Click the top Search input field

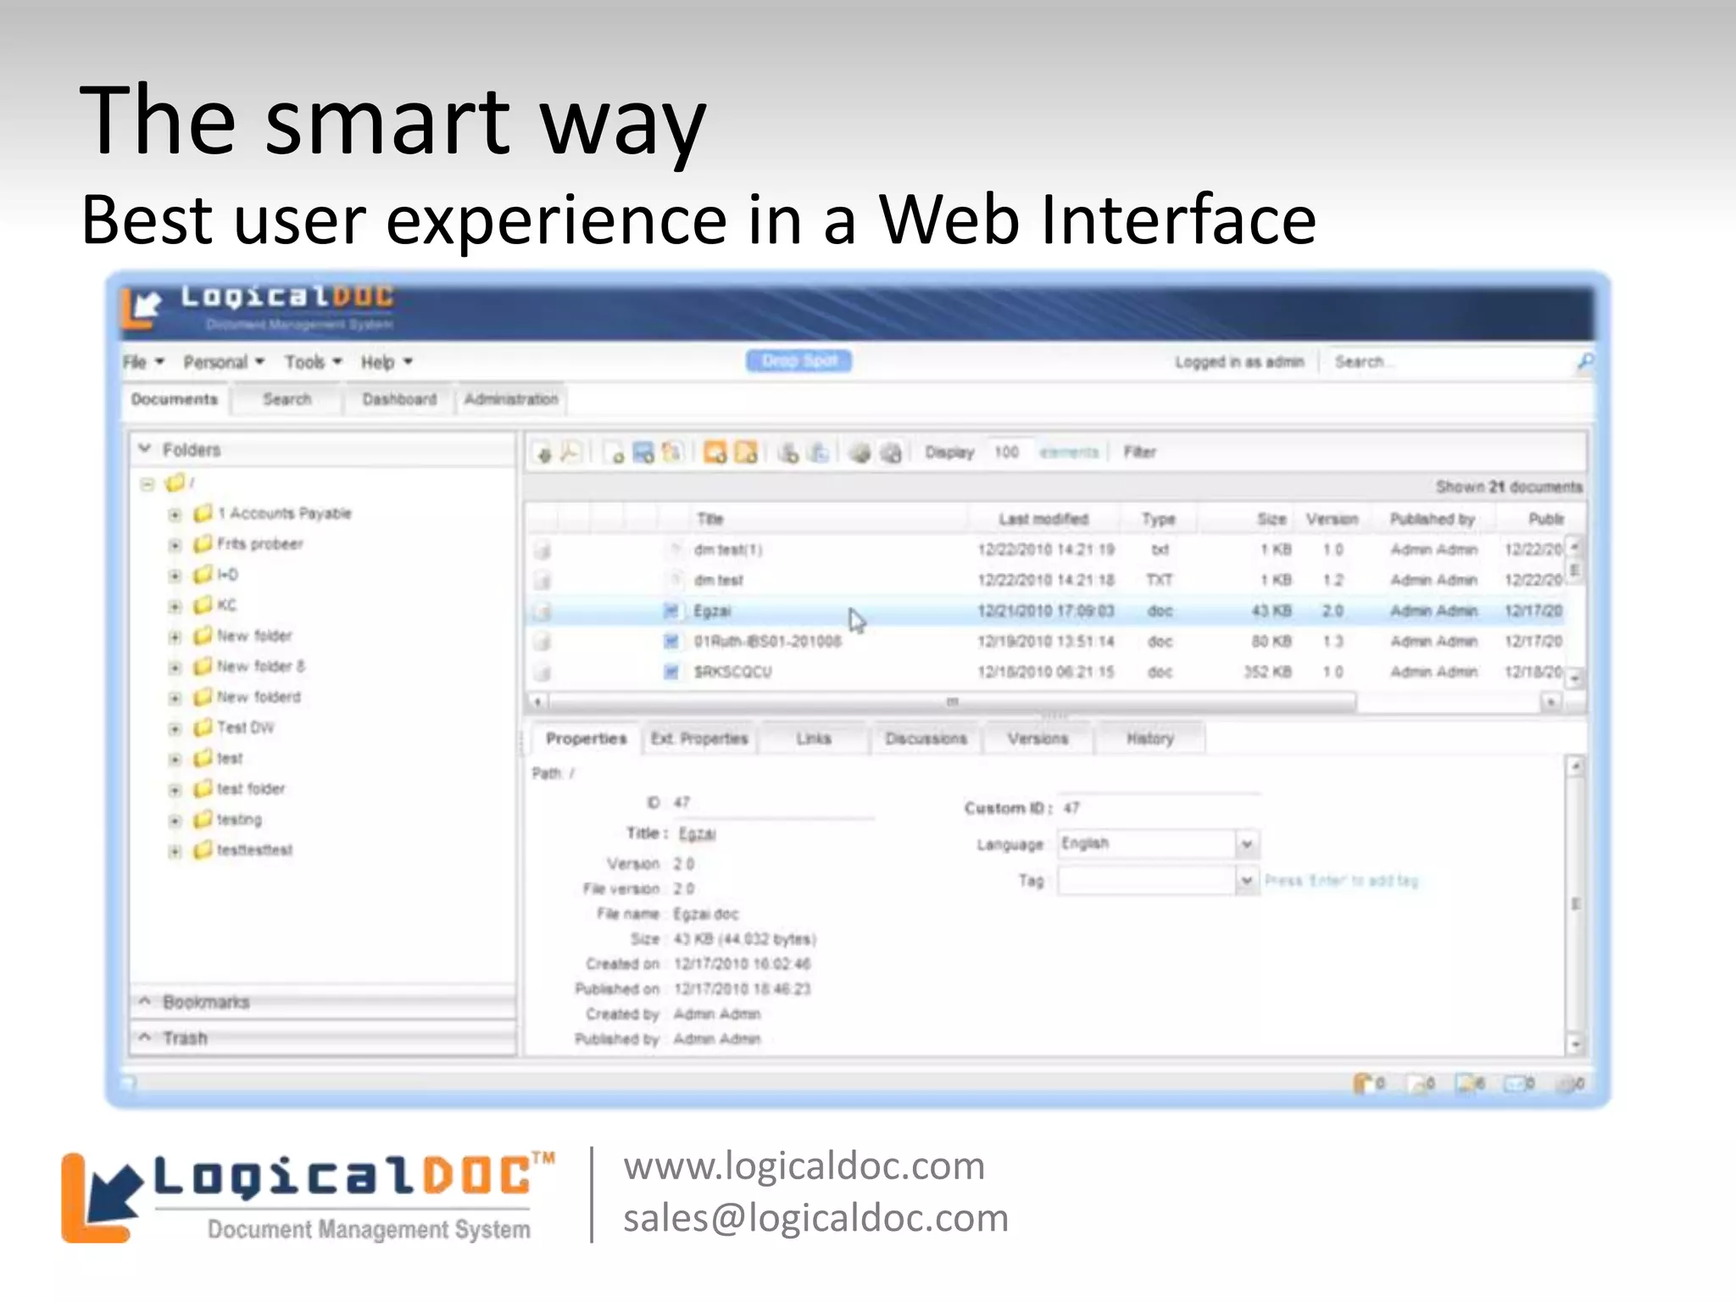(x=1449, y=362)
